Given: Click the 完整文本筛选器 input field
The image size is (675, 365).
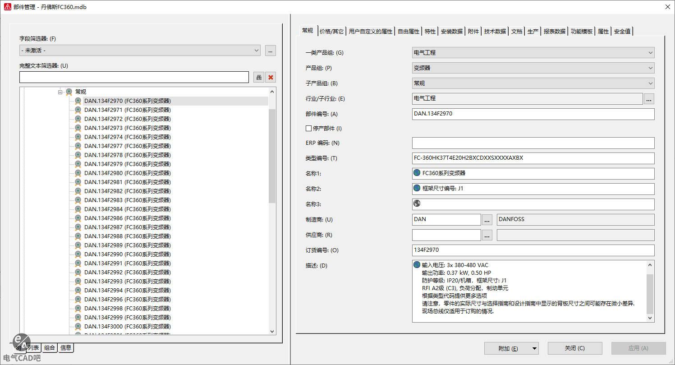Looking at the screenshot, I should 134,77.
